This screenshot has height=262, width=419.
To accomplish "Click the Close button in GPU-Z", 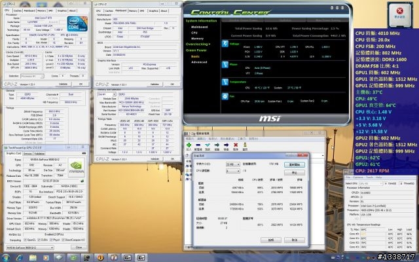I will tap(79, 248).
